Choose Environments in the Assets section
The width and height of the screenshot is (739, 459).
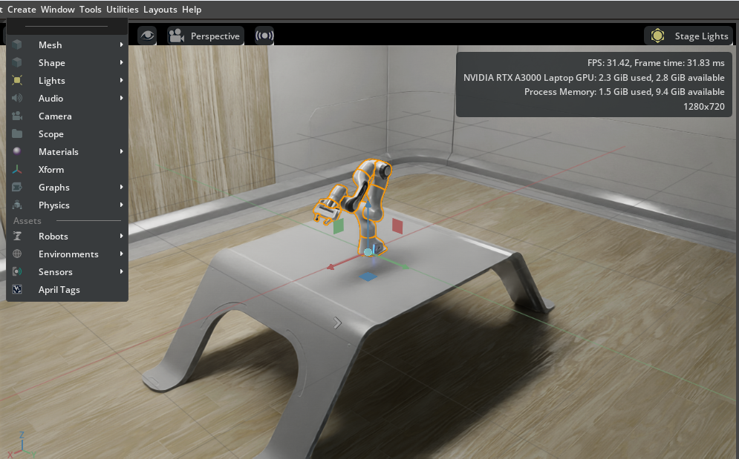coord(68,254)
